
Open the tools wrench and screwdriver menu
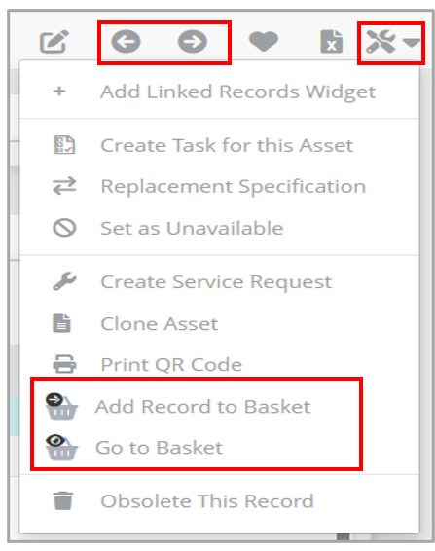381,42
